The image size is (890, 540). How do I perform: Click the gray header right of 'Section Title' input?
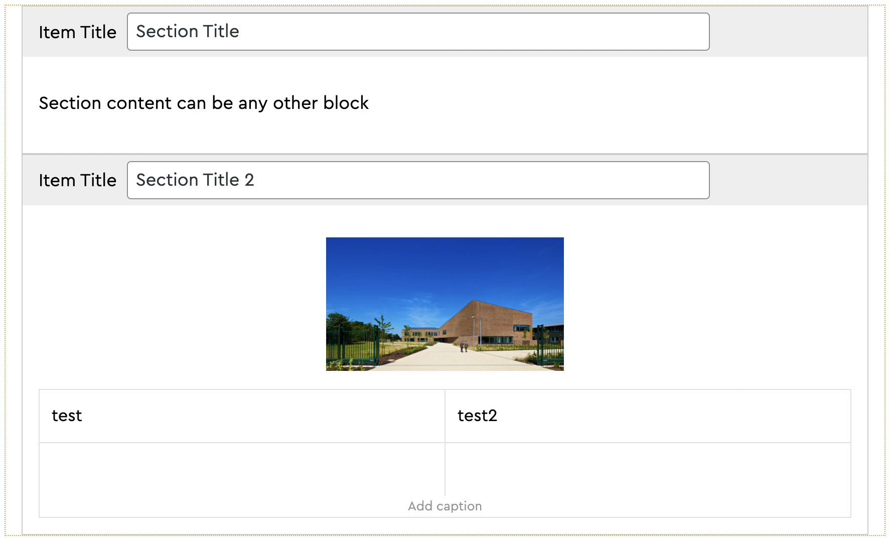788,32
